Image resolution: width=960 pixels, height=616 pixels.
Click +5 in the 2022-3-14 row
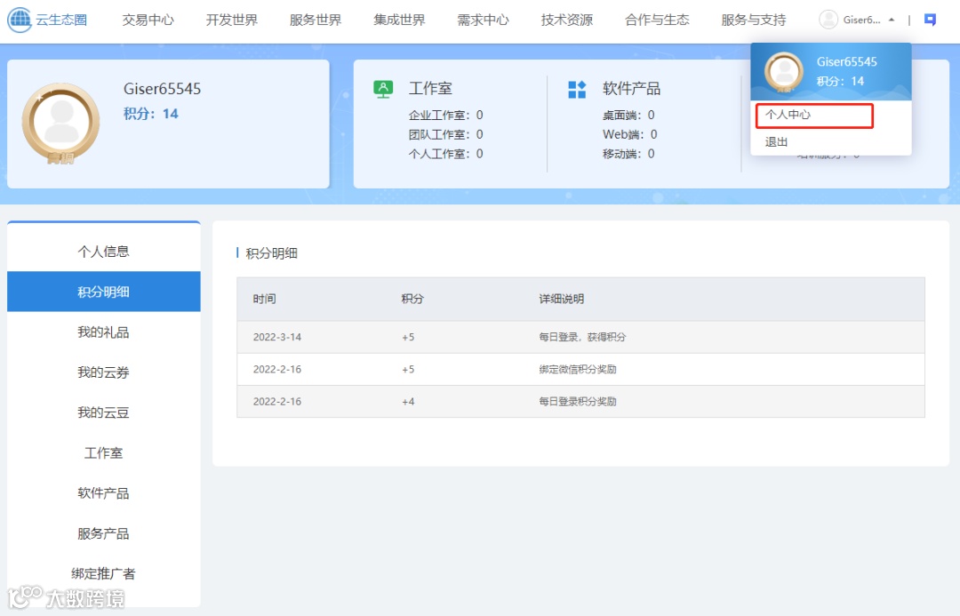(x=408, y=338)
